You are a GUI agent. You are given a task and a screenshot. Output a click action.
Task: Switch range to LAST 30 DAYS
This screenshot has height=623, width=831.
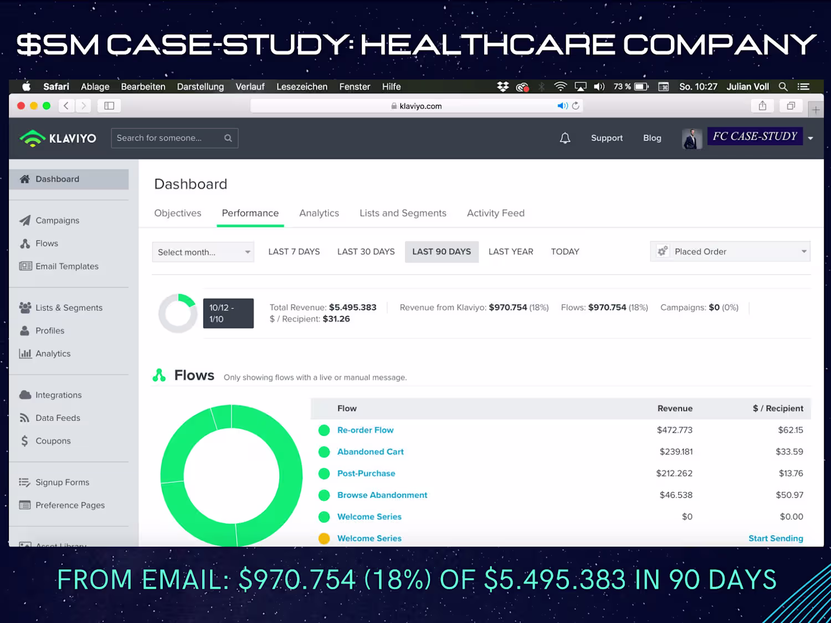tap(366, 252)
